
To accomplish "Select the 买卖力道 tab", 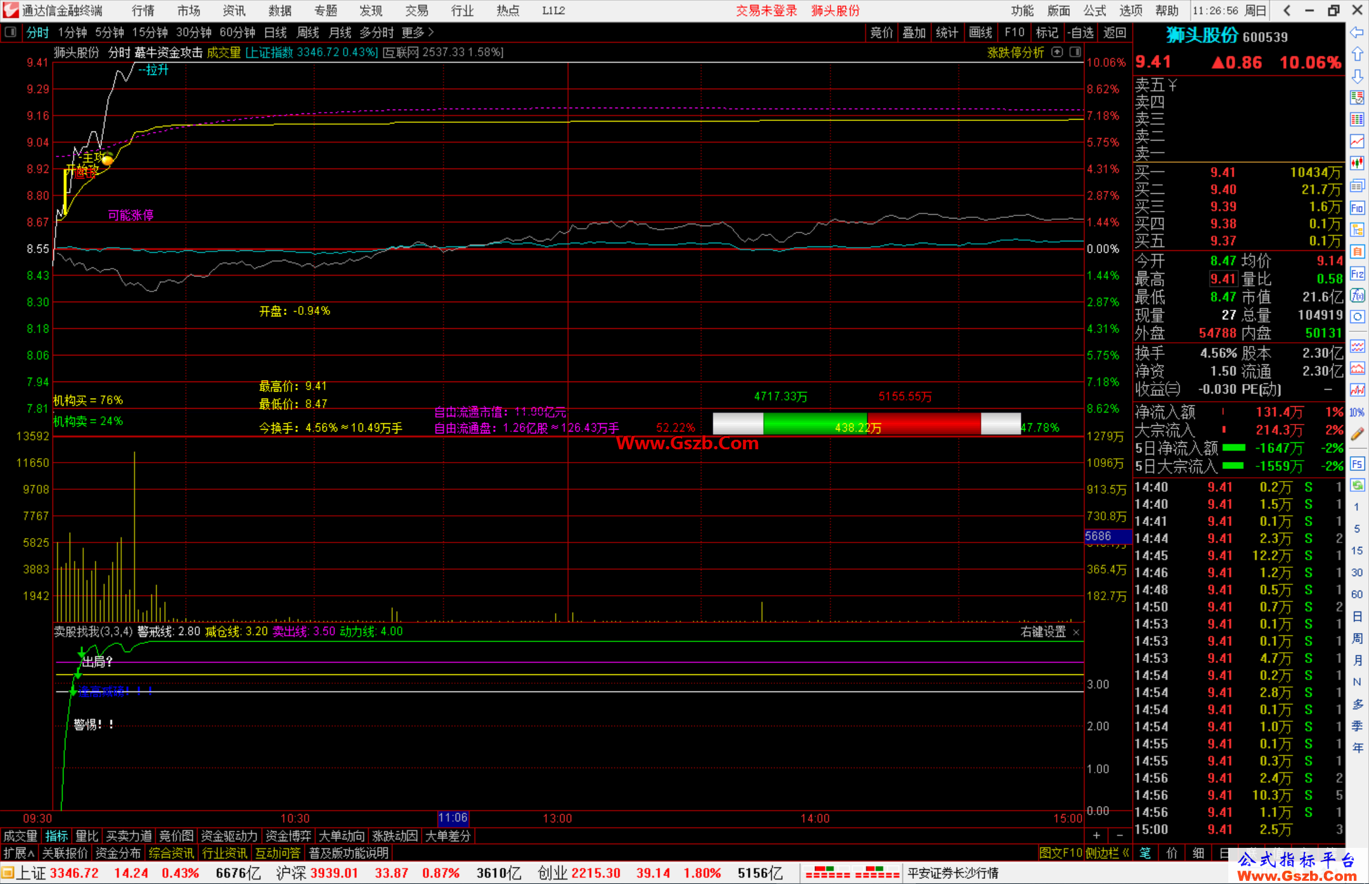I will [129, 836].
